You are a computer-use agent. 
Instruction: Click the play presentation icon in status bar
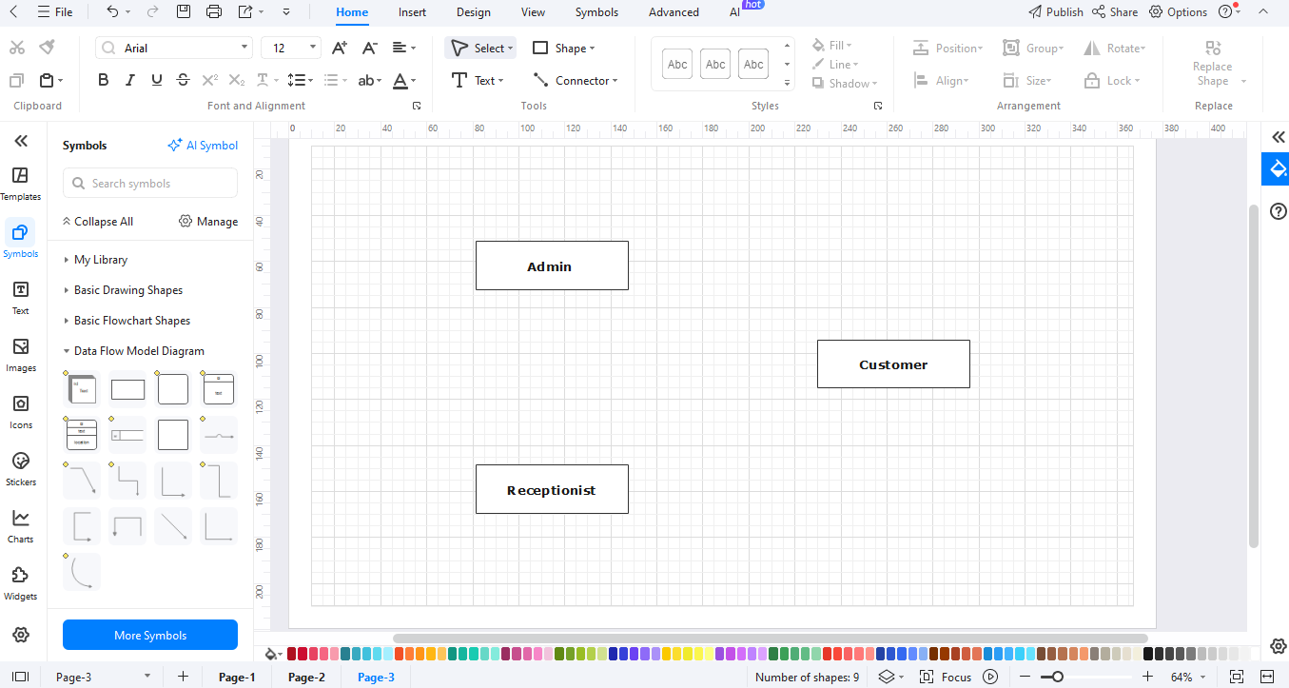click(990, 677)
